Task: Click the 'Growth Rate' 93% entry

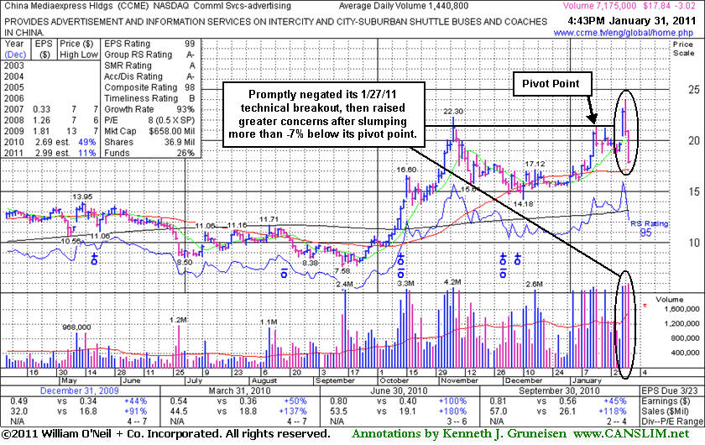Action: click(149, 109)
